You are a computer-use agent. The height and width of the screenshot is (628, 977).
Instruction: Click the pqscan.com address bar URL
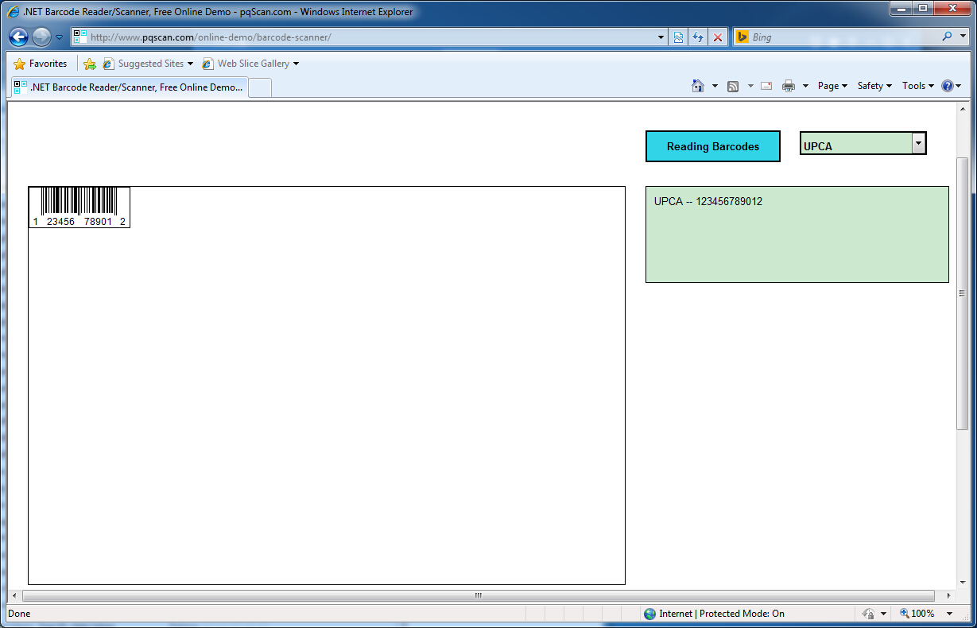(211, 37)
